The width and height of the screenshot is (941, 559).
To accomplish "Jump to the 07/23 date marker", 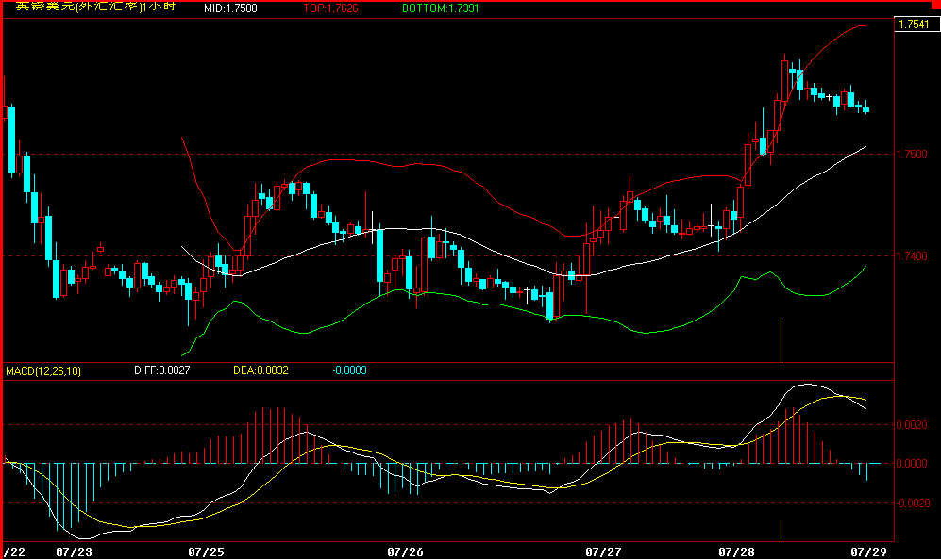I will (75, 550).
